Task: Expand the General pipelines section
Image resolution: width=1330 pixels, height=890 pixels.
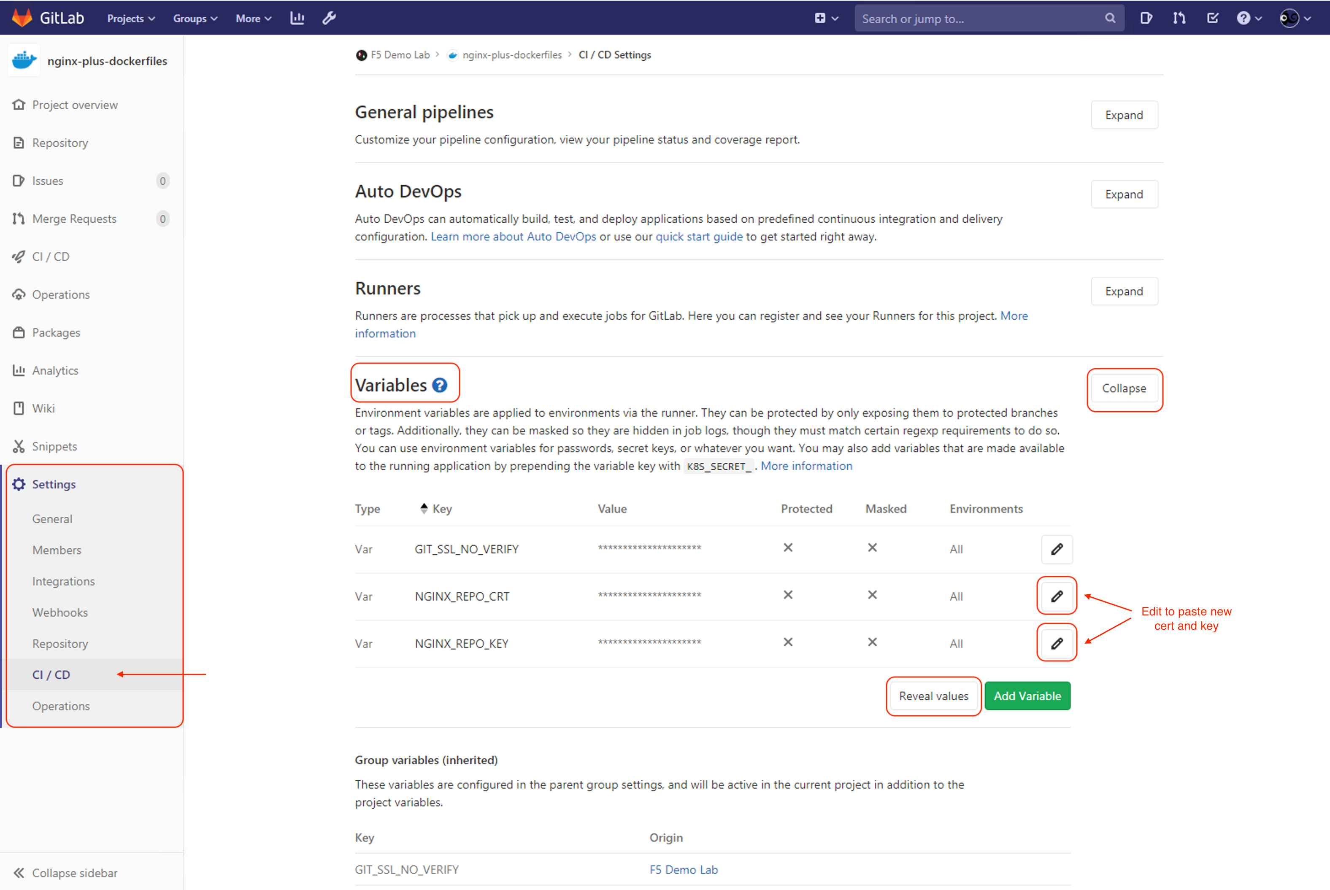Action: coord(1123,115)
